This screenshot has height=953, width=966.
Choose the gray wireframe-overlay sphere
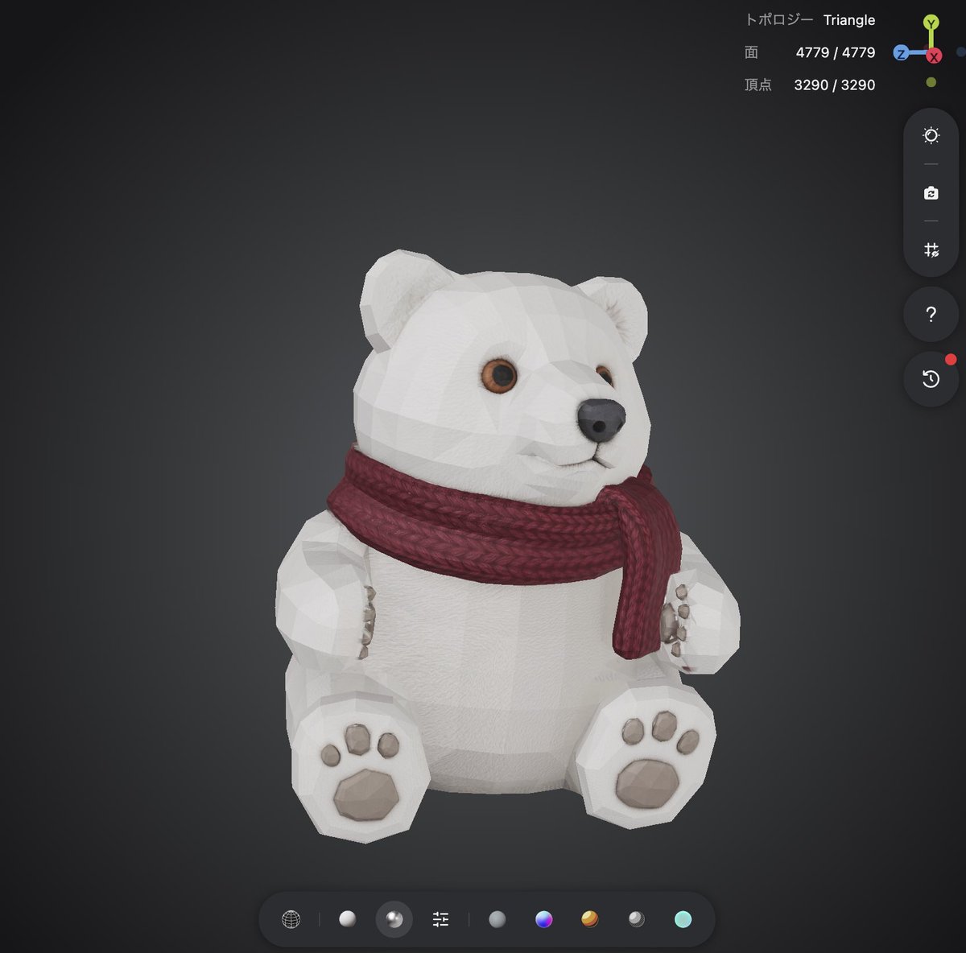(x=637, y=919)
